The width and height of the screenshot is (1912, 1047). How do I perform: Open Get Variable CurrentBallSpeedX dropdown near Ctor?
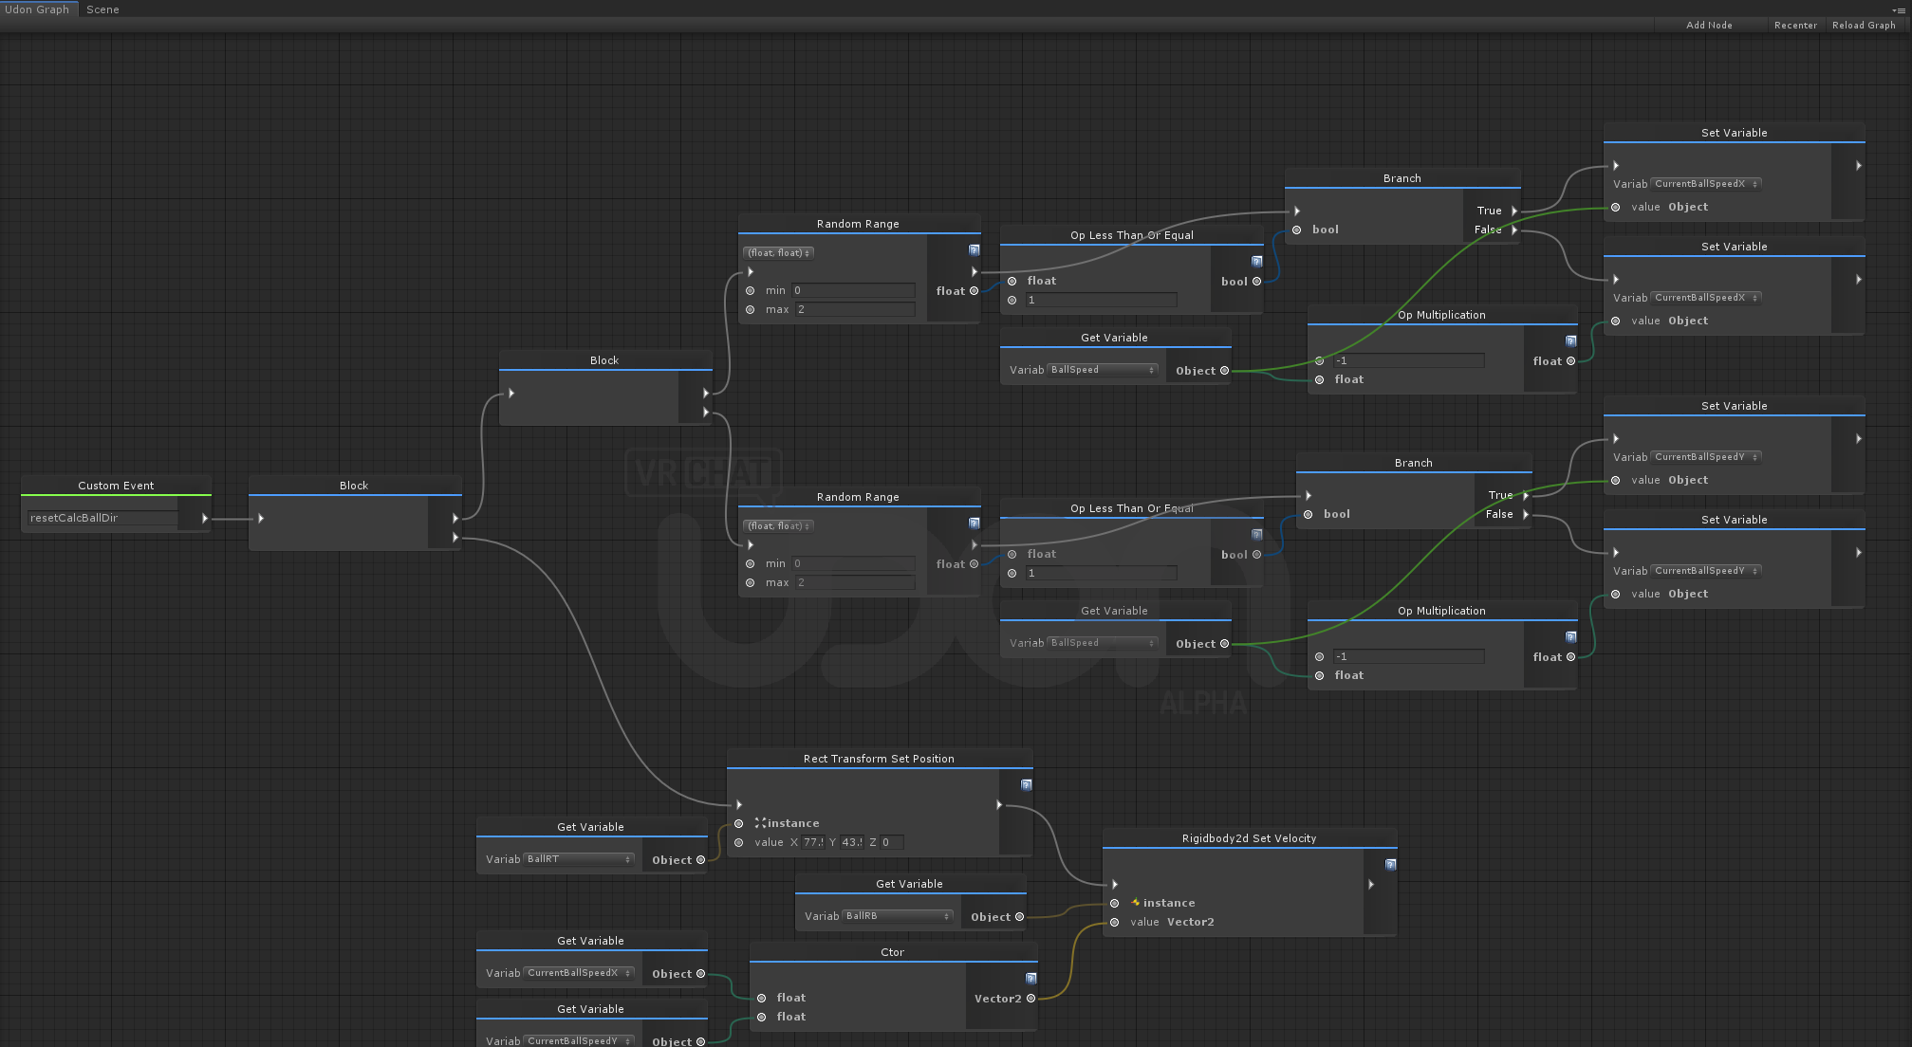tap(579, 973)
